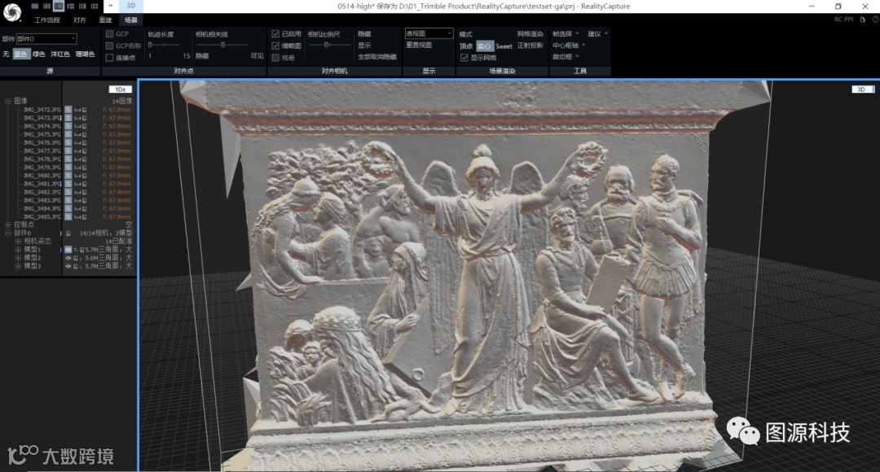Open the 帧选择 dropdown
The image size is (880, 472).
coord(565,33)
